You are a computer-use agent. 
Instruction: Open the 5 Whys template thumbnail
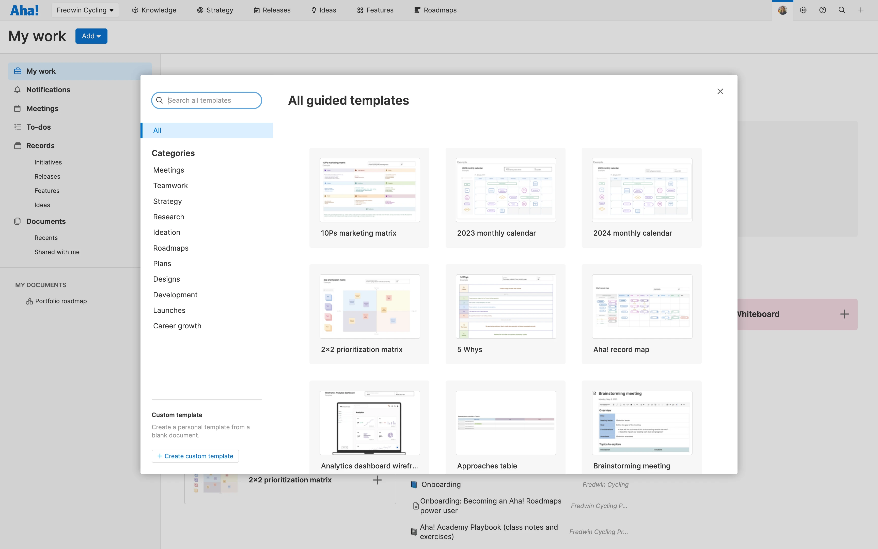[506, 307]
